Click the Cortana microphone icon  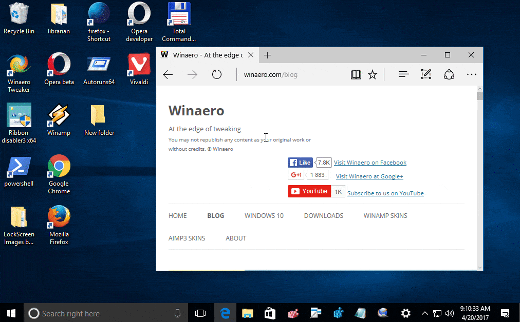point(177,313)
